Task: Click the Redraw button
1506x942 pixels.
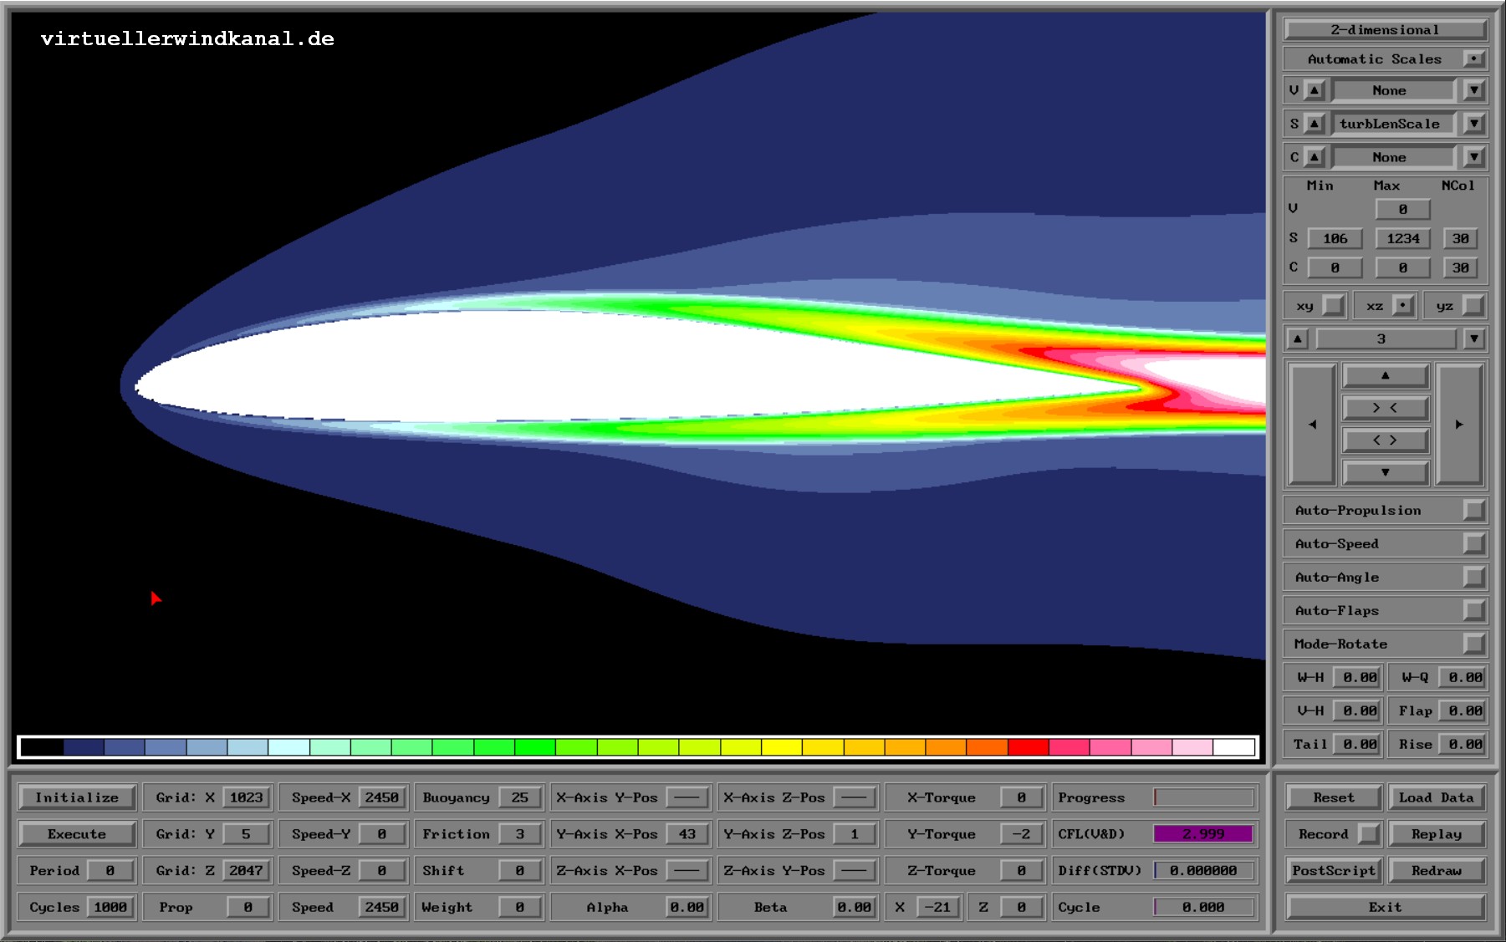Action: 1436,870
